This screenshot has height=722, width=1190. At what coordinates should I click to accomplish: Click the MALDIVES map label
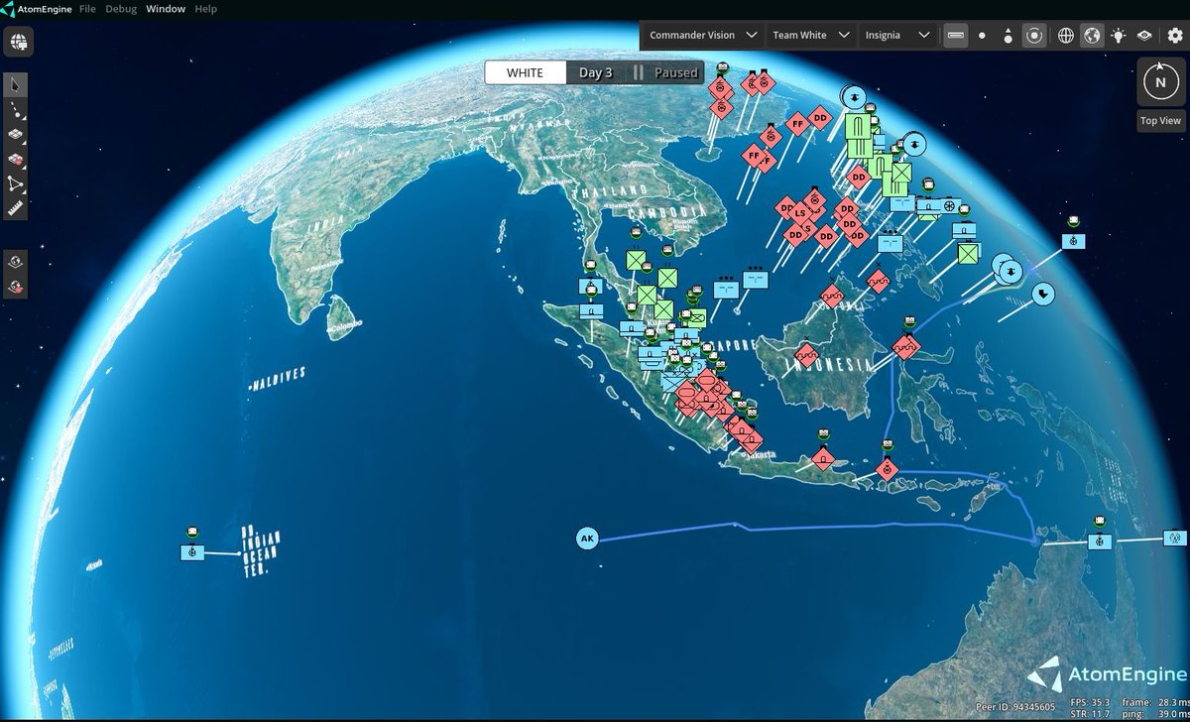277,376
